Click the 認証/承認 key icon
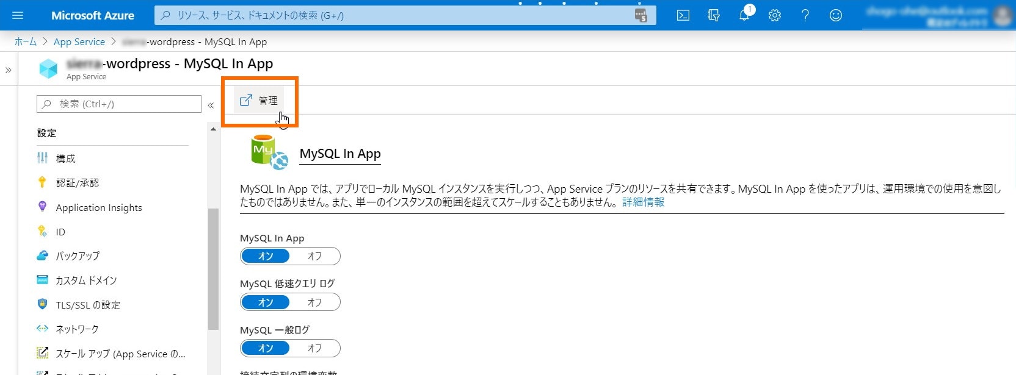 (x=42, y=182)
